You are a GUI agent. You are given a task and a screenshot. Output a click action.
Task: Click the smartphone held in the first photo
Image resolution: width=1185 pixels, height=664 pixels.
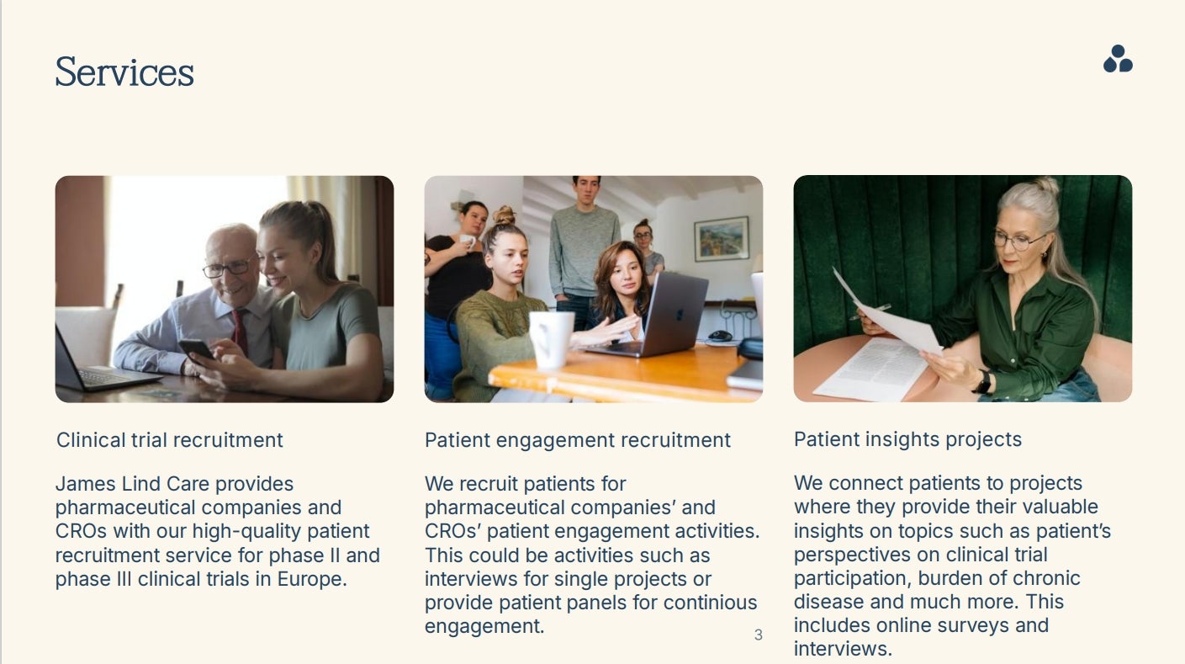pos(195,348)
